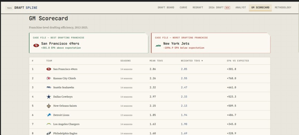Click the +345.0 EPA value for Chargers
Viewport: 299px width, 135px height.
[x=231, y=124]
